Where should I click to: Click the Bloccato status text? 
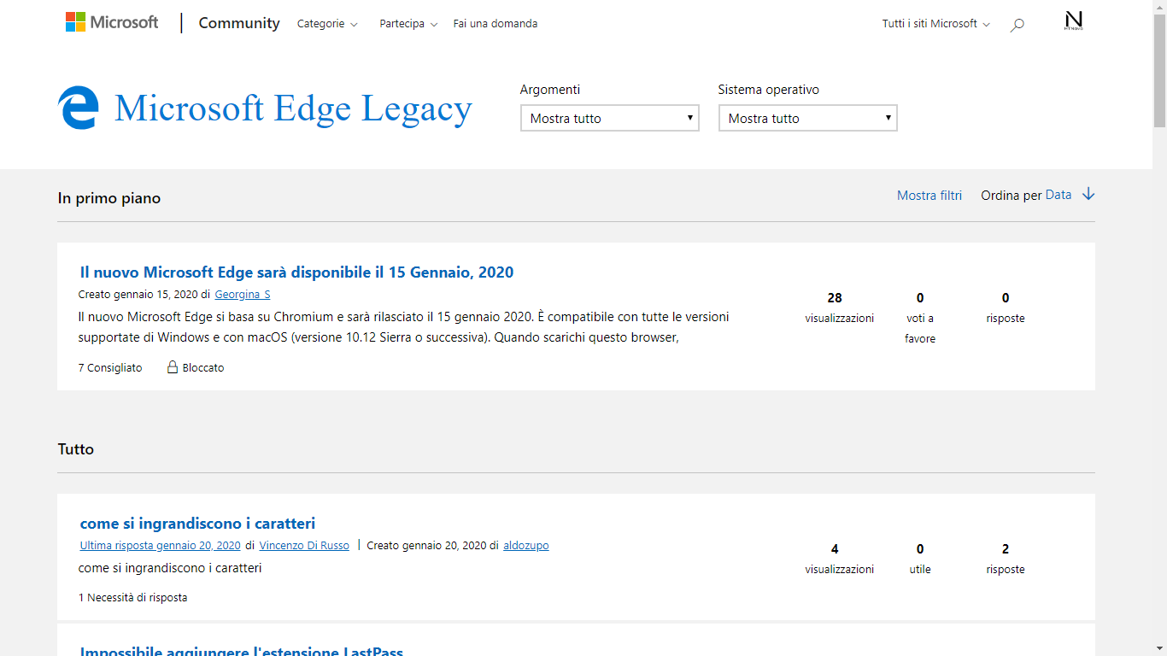[x=203, y=367]
